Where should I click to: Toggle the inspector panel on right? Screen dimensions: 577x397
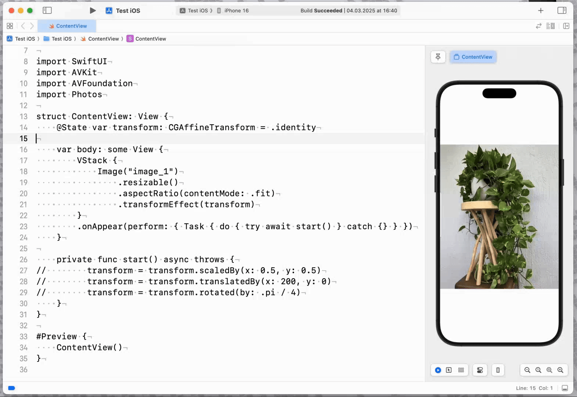click(562, 11)
